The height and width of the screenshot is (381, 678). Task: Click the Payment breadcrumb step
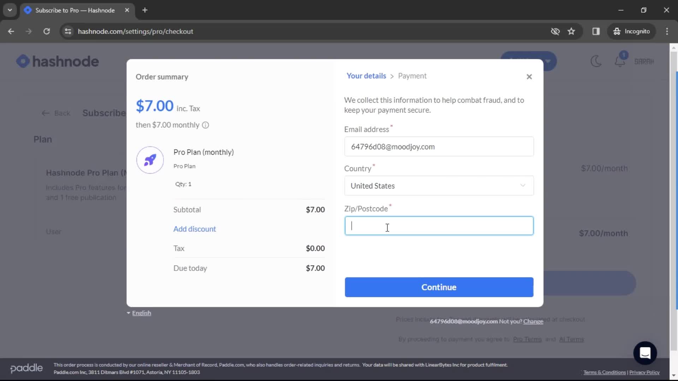[412, 76]
